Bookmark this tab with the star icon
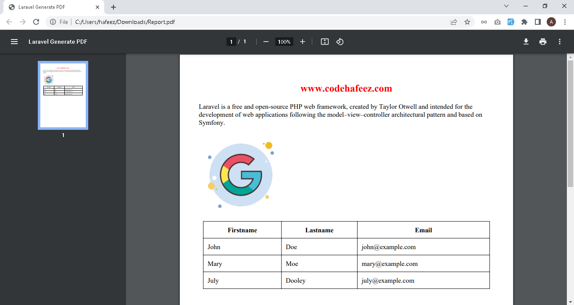 pos(467,22)
